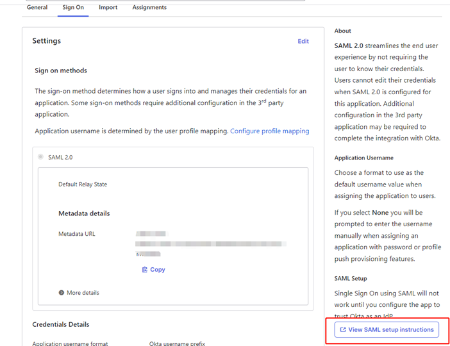Click the blurred Metadata URL value

click(x=211, y=244)
